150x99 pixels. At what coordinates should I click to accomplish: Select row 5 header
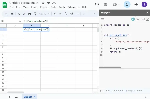(3, 43)
